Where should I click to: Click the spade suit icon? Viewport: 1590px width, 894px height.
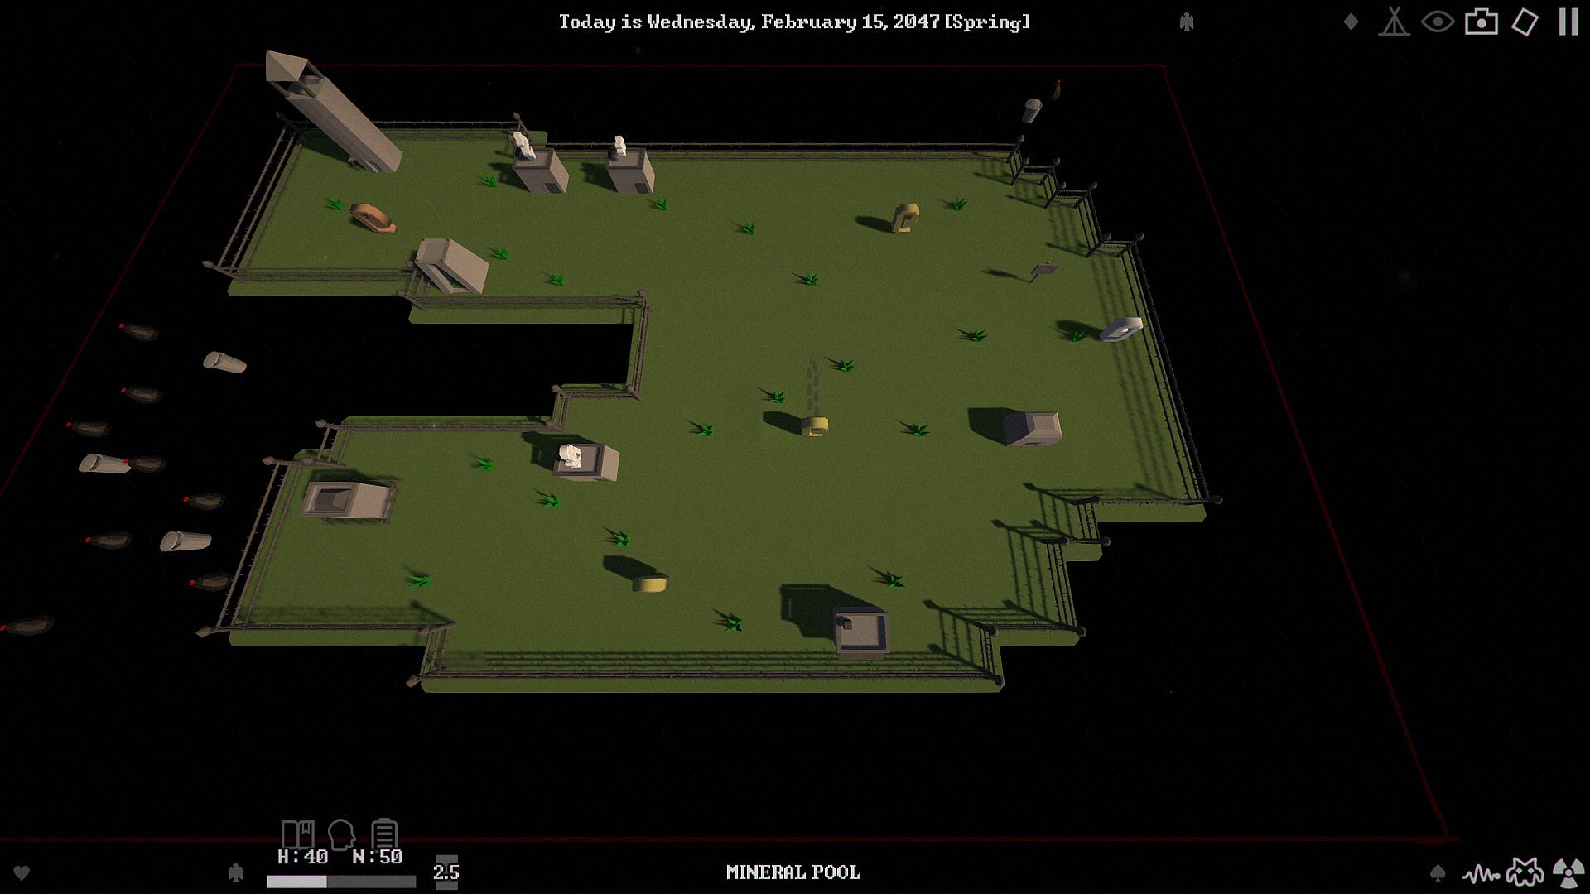pyautogui.click(x=1438, y=872)
